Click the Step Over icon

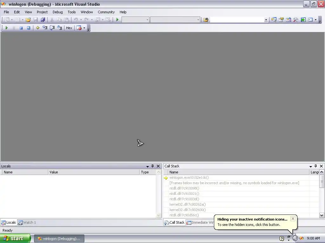(x=52, y=28)
